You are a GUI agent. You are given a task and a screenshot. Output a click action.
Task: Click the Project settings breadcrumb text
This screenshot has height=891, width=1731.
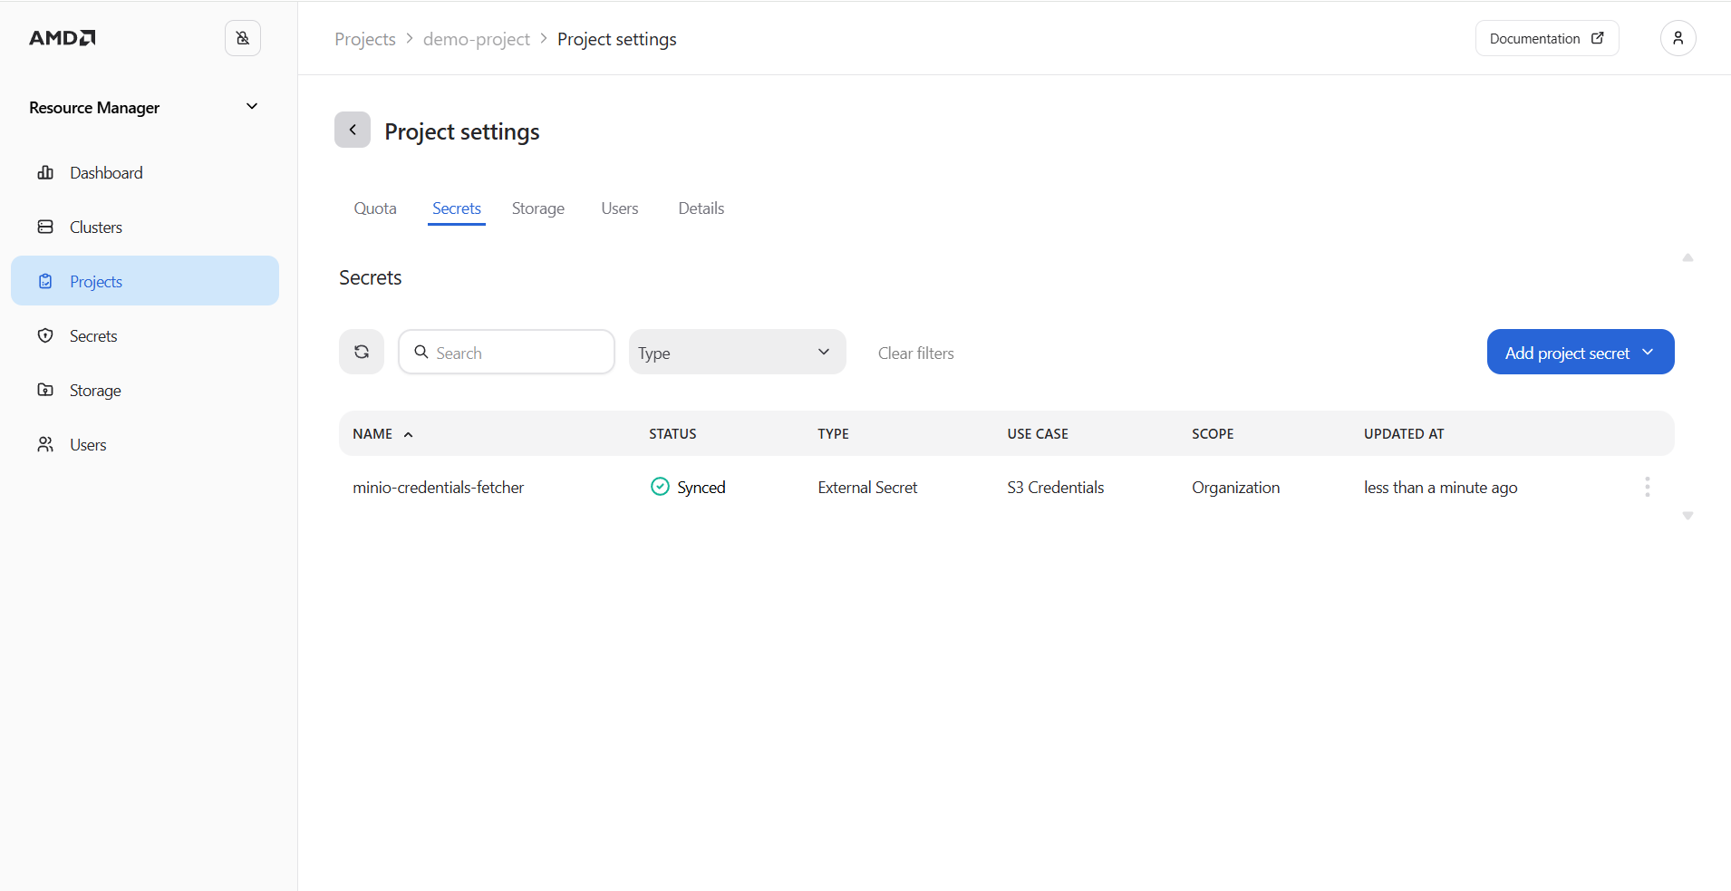[617, 39]
